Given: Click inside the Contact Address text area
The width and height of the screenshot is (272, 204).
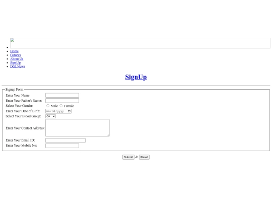Looking at the screenshot, I should 78,127.
